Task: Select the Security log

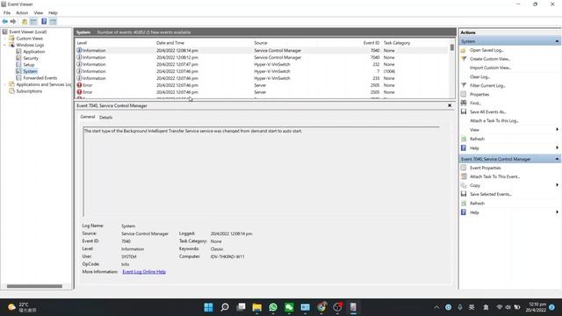Action: pyautogui.click(x=31, y=58)
